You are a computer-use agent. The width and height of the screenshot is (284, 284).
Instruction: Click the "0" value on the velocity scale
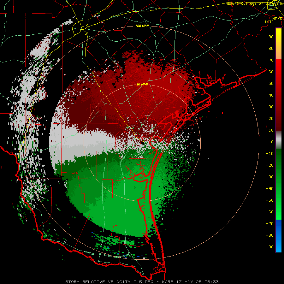pos(272,142)
